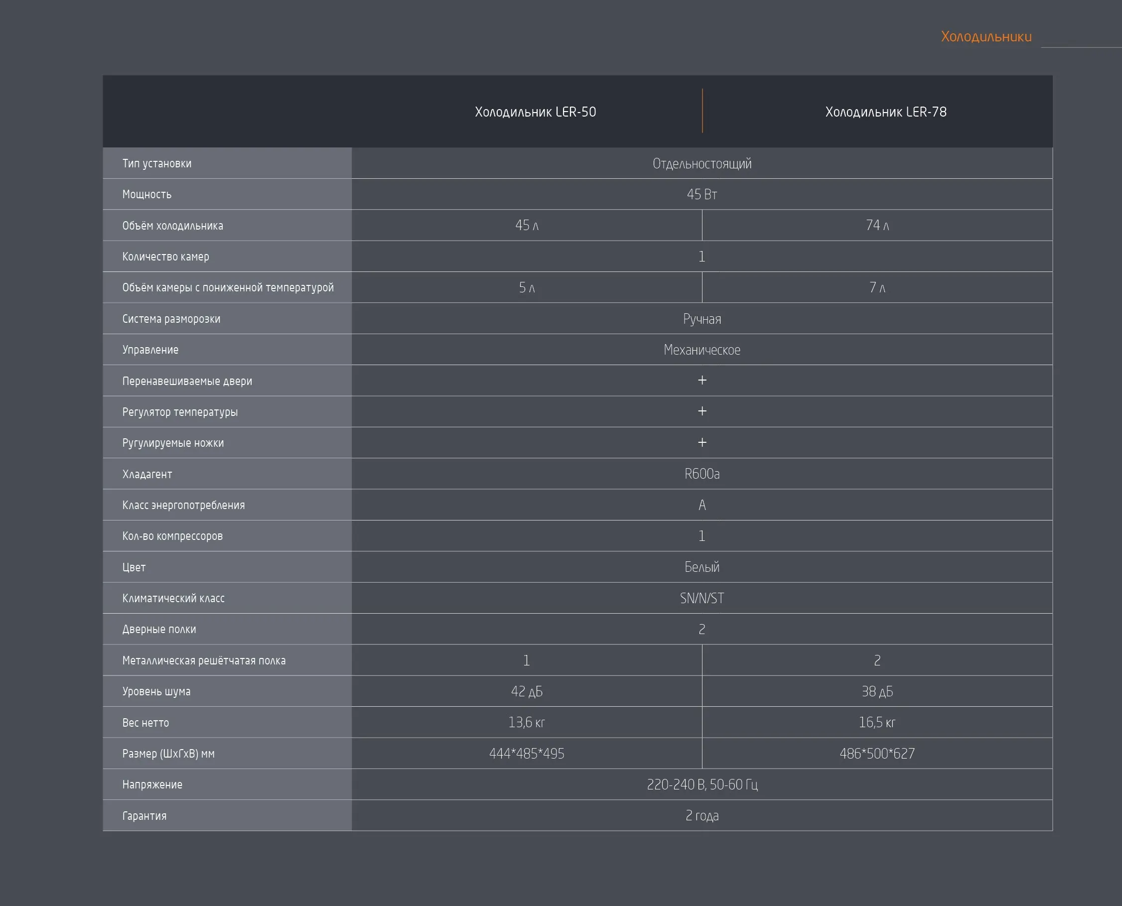This screenshot has height=906, width=1122.
Task: Click the 38 дБ noise level cell
Action: coord(876,691)
